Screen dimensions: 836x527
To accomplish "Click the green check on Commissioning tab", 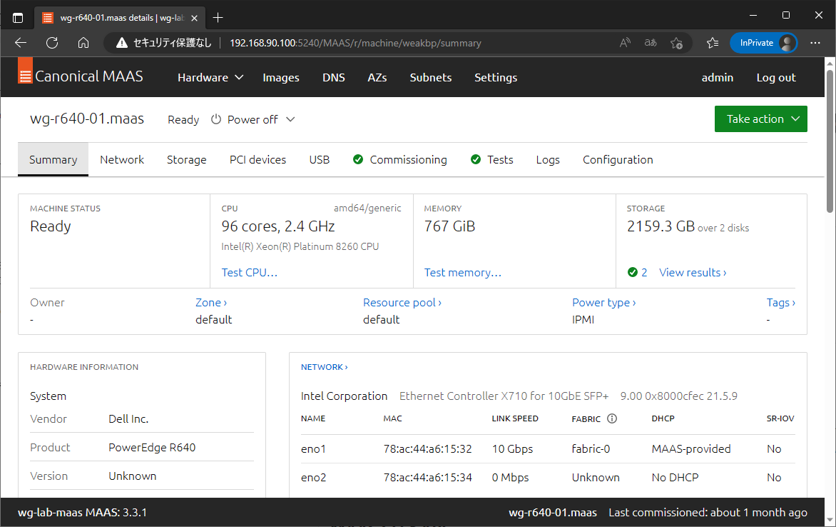I will point(357,159).
